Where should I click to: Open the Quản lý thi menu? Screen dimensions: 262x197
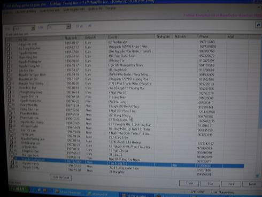click(x=95, y=9)
